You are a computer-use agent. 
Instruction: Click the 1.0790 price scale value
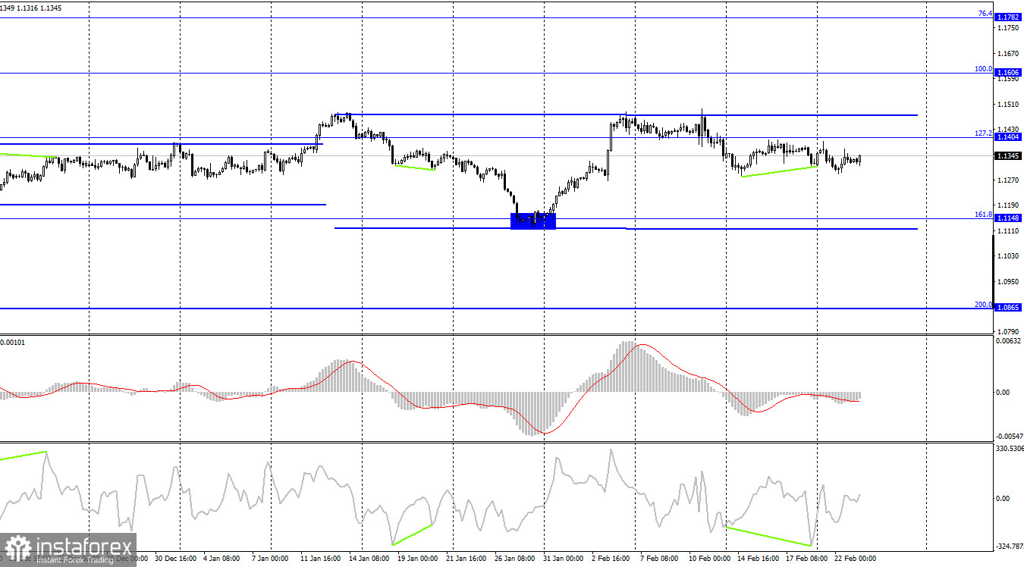coord(1009,332)
